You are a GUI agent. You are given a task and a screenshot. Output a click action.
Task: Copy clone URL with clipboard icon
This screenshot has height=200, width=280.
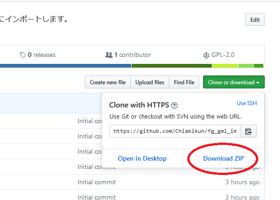248,131
